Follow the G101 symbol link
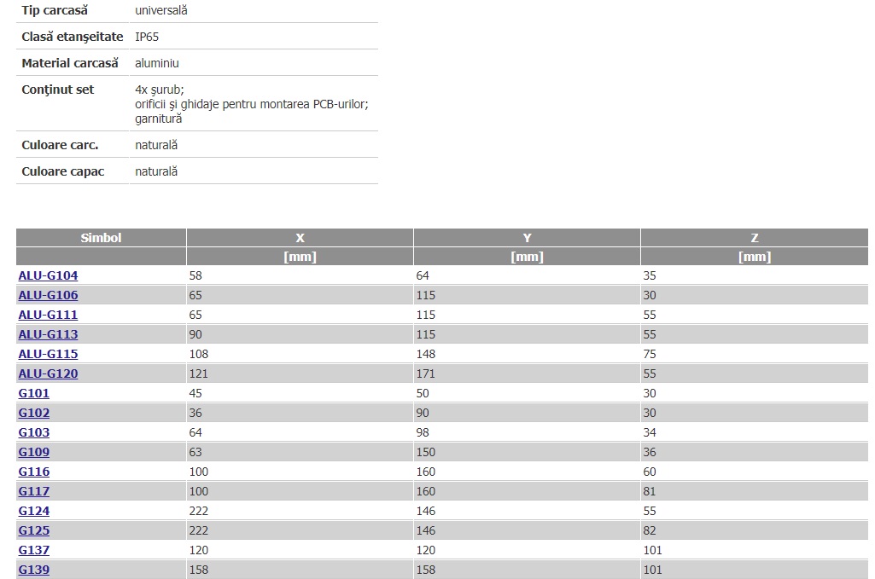Viewport: 875px width, 579px height. (x=34, y=393)
